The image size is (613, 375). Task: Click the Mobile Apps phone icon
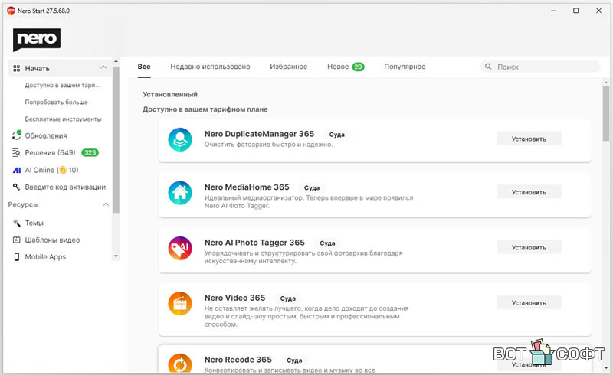tap(16, 256)
